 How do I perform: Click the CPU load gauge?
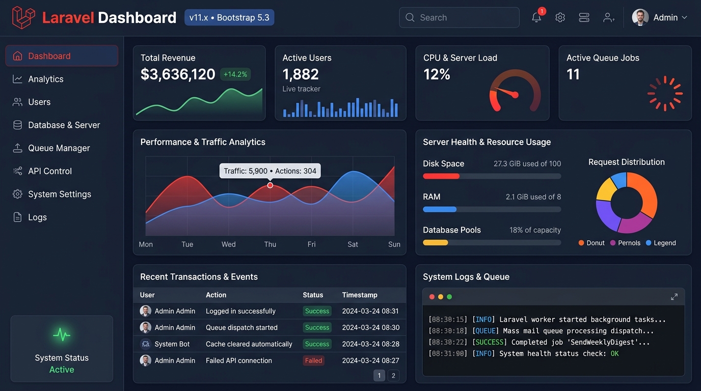[515, 91]
